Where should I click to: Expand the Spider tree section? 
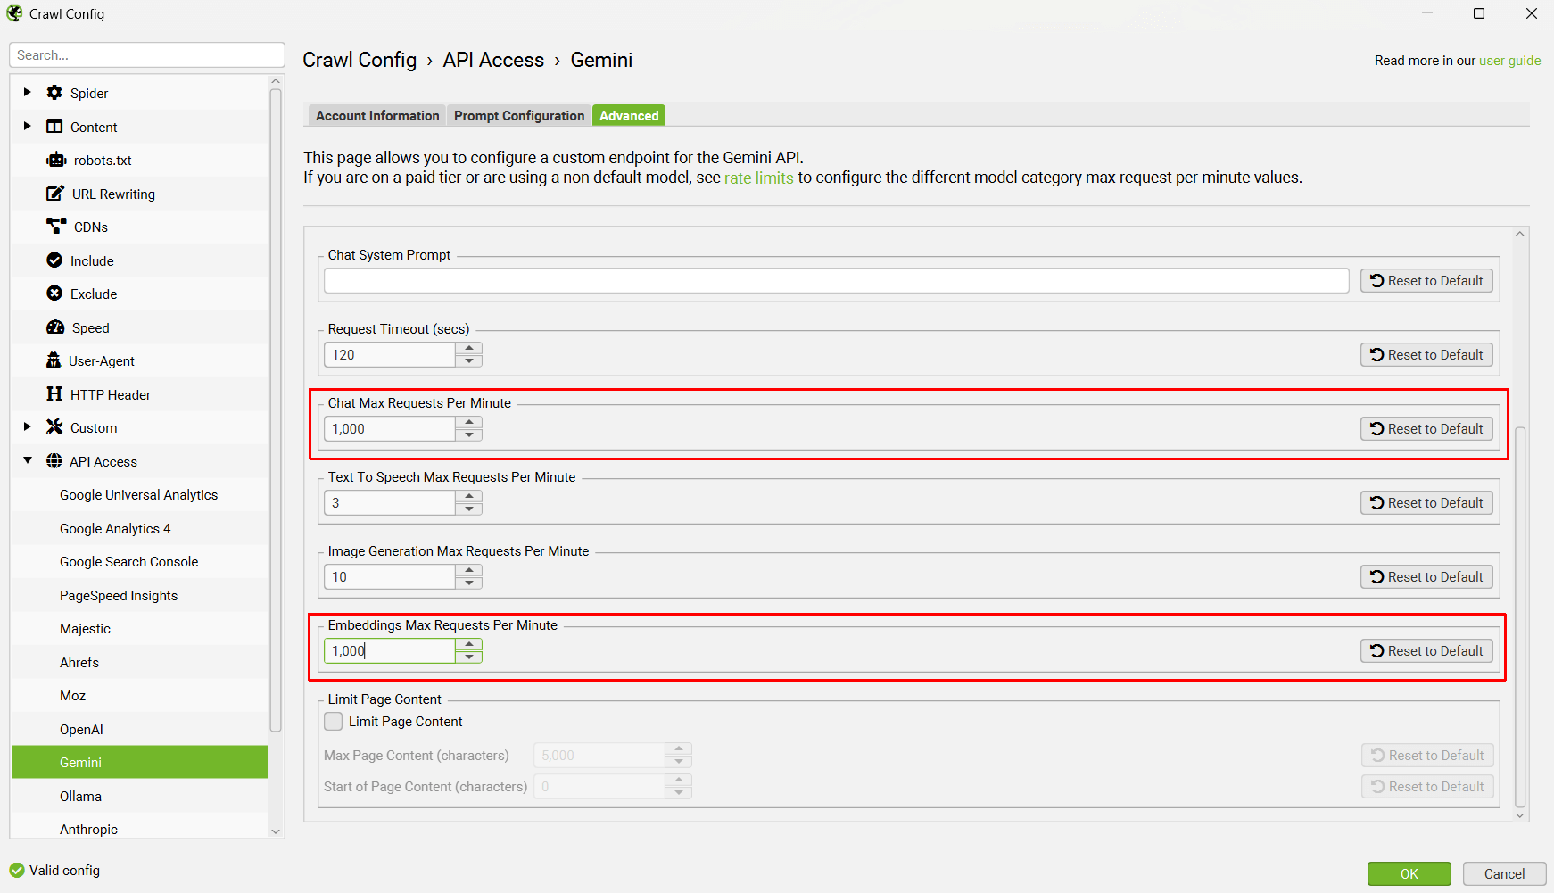pyautogui.click(x=27, y=92)
